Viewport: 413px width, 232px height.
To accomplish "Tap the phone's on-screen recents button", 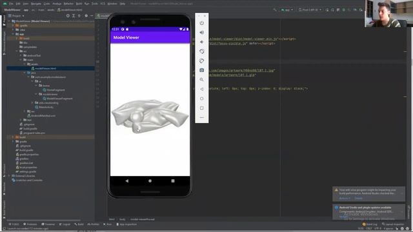I will (173, 181).
